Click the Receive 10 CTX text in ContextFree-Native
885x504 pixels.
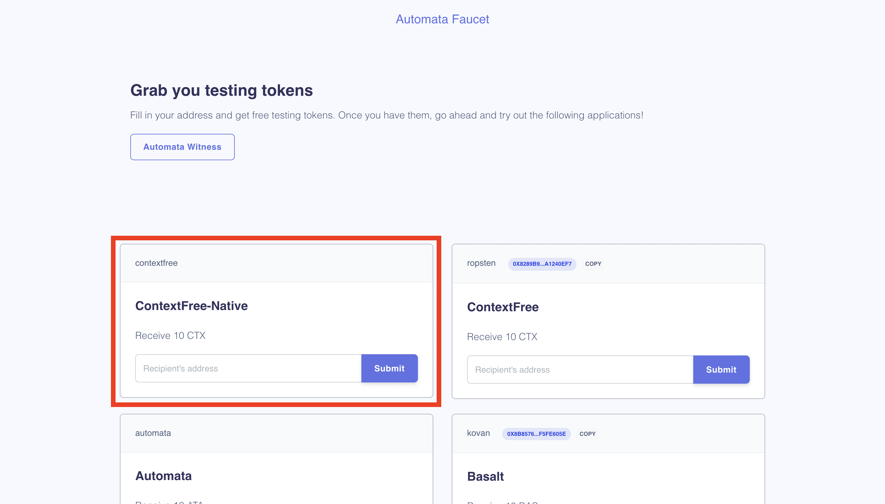[x=170, y=335]
